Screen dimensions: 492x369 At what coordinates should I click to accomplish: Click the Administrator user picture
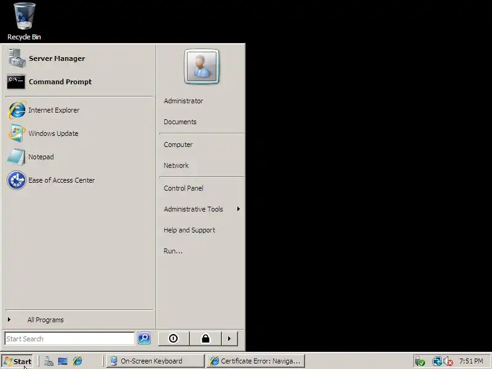pyautogui.click(x=202, y=66)
